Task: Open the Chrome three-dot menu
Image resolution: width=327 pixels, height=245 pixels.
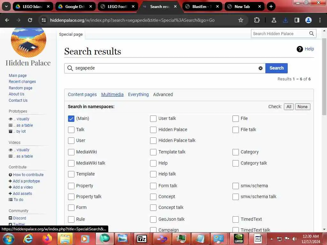Action: click(x=320, y=20)
